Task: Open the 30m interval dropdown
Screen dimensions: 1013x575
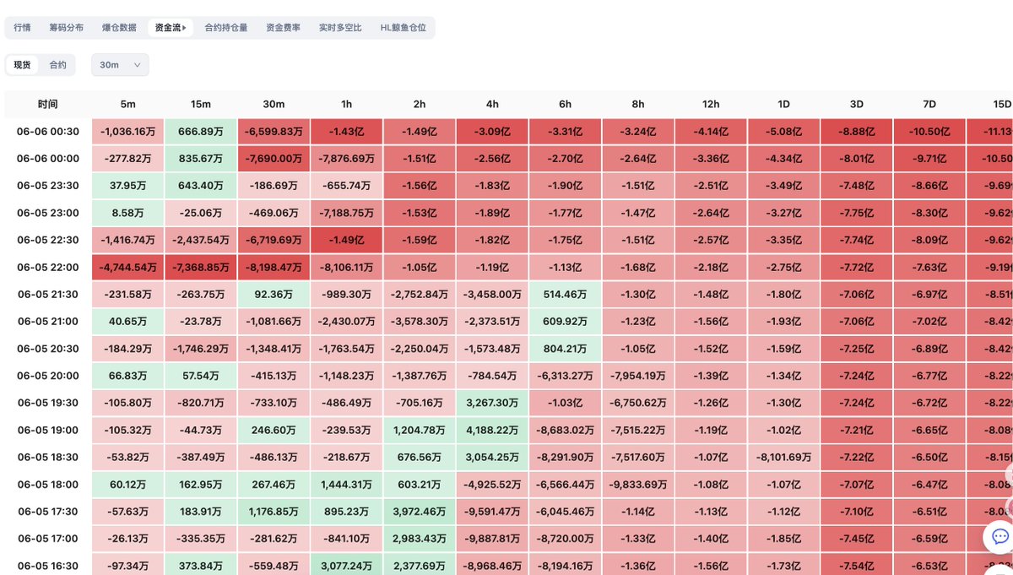Action: [120, 65]
